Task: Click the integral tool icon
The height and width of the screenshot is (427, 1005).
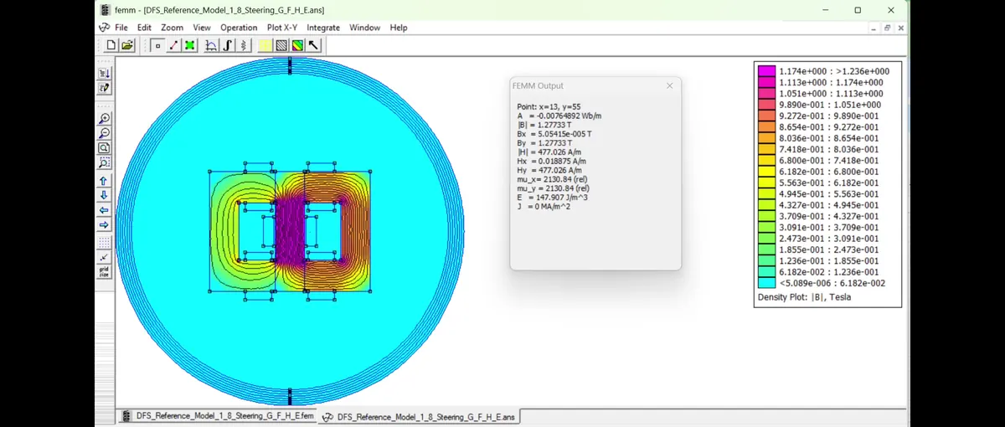Action: click(x=228, y=45)
